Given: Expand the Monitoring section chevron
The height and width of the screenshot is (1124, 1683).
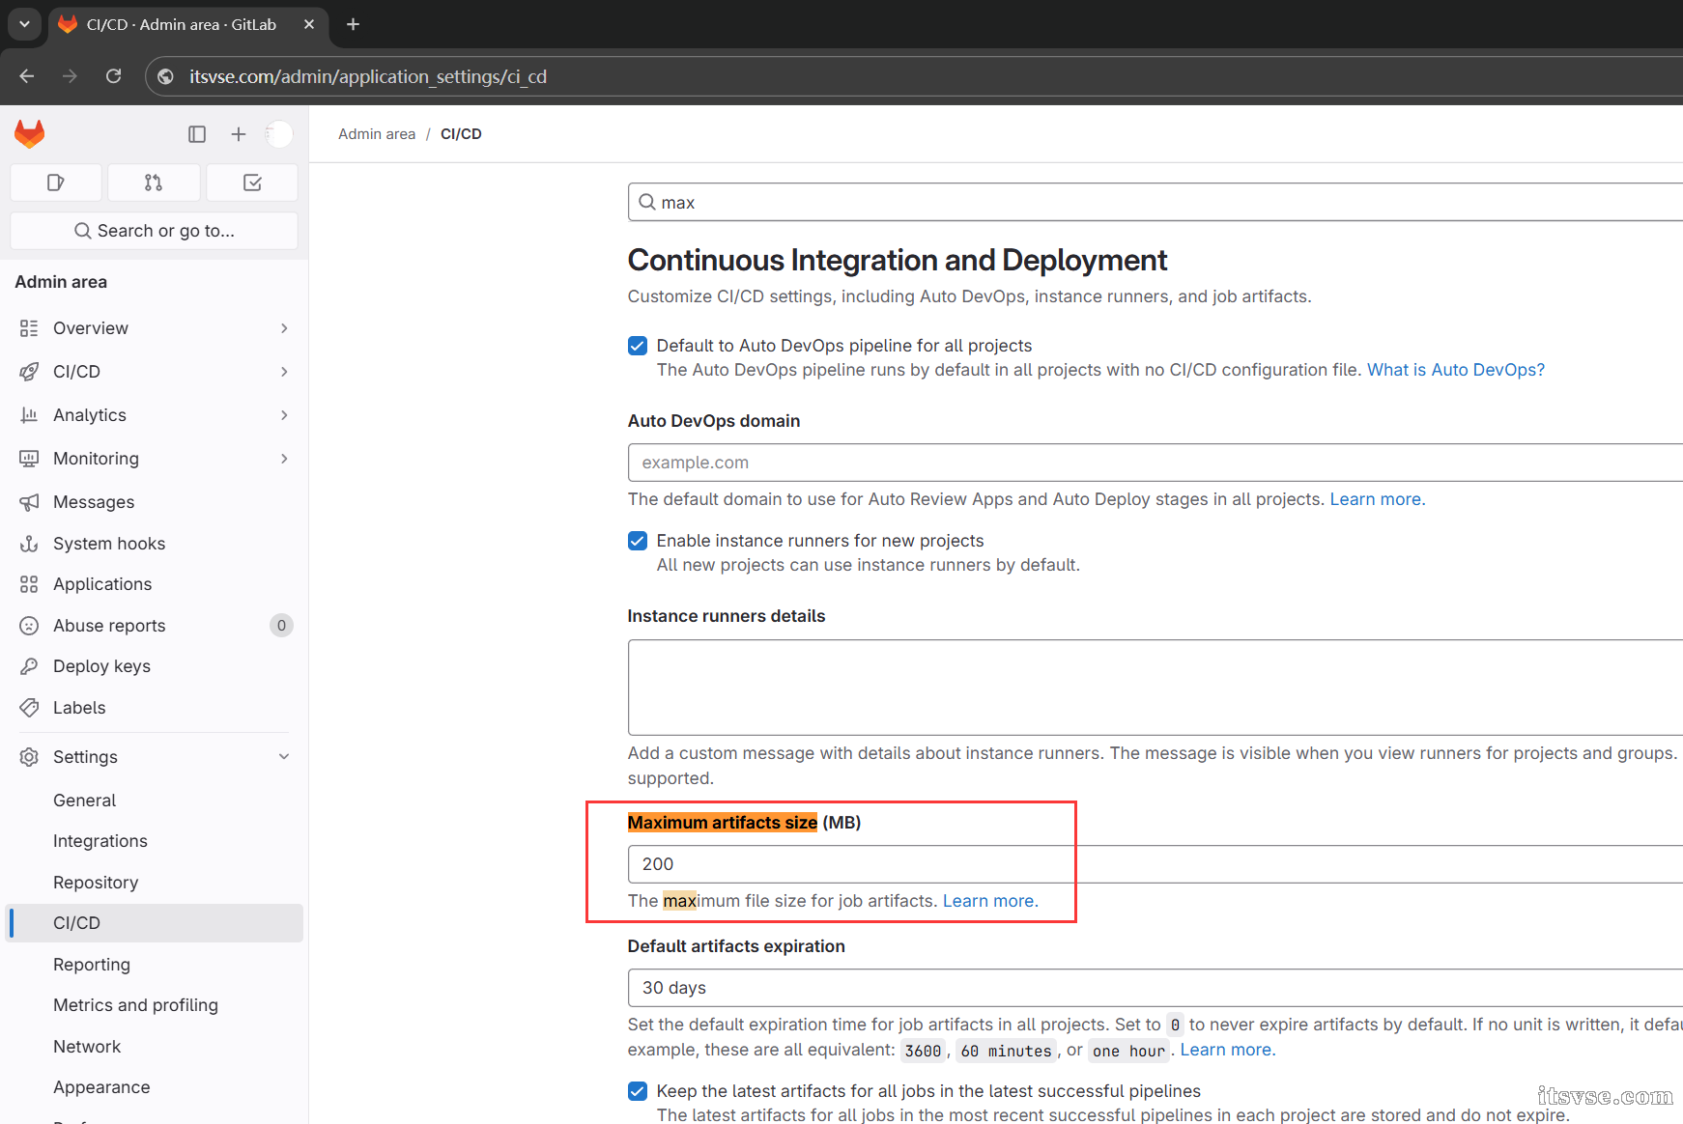Looking at the screenshot, I should pyautogui.click(x=284, y=459).
